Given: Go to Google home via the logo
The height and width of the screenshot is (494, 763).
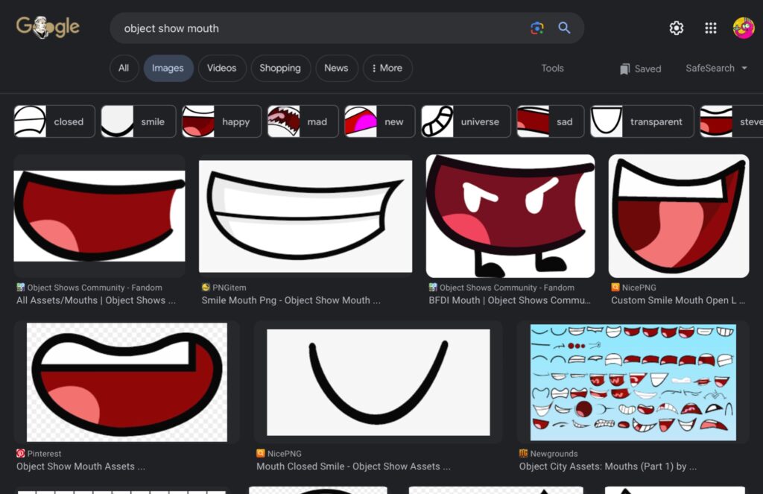Looking at the screenshot, I should coord(48,28).
